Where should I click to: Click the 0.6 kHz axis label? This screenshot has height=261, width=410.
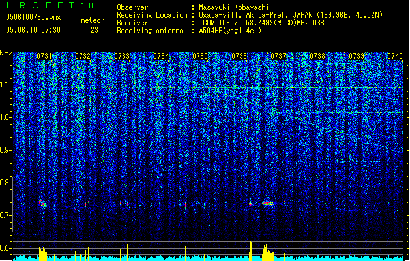click(x=5, y=248)
